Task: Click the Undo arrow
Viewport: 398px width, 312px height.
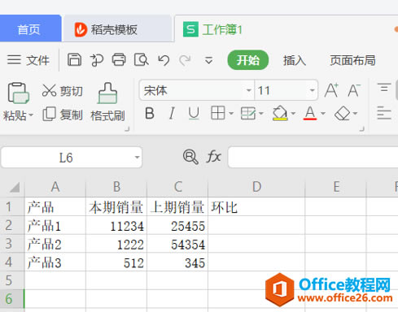Action: 164,60
